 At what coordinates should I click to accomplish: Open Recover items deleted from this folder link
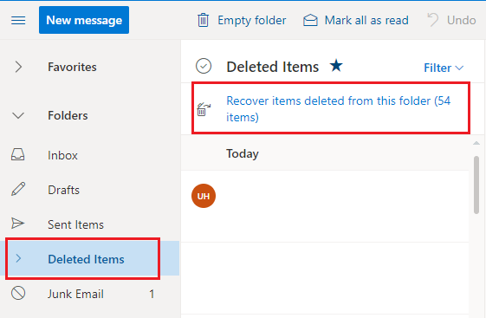pyautogui.click(x=339, y=109)
